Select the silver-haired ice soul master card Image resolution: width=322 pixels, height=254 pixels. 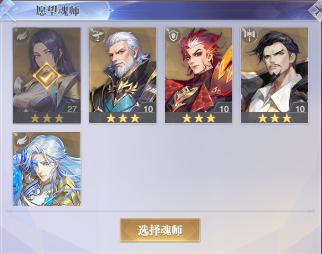point(47,169)
